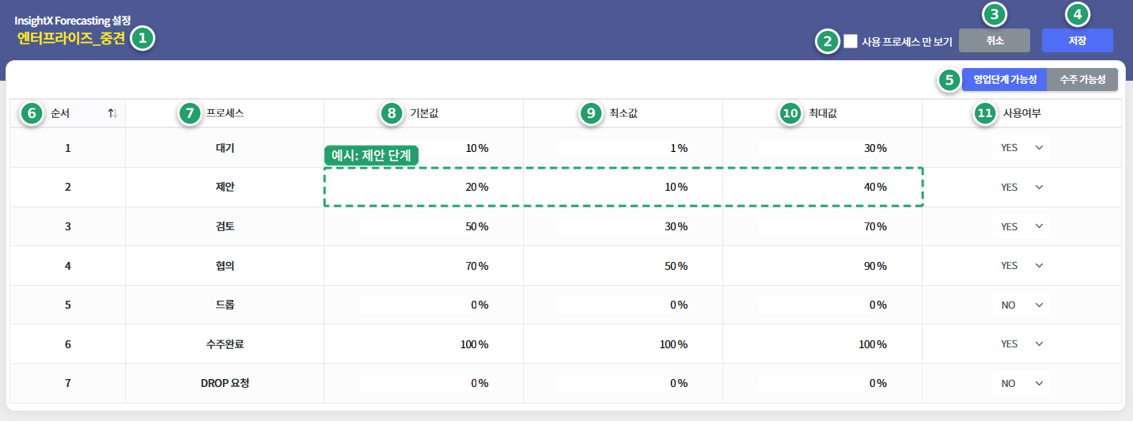Click the 최대값 field for 협의 row

tap(823, 266)
